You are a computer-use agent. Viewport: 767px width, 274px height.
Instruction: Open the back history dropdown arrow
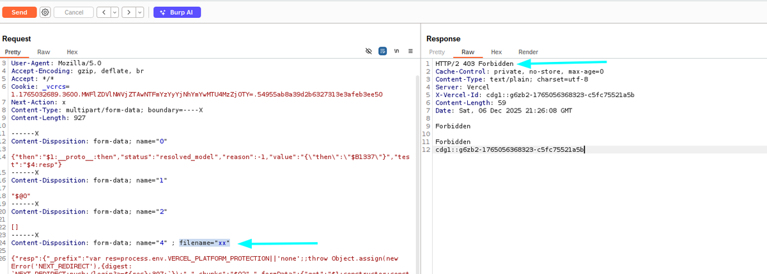click(114, 12)
